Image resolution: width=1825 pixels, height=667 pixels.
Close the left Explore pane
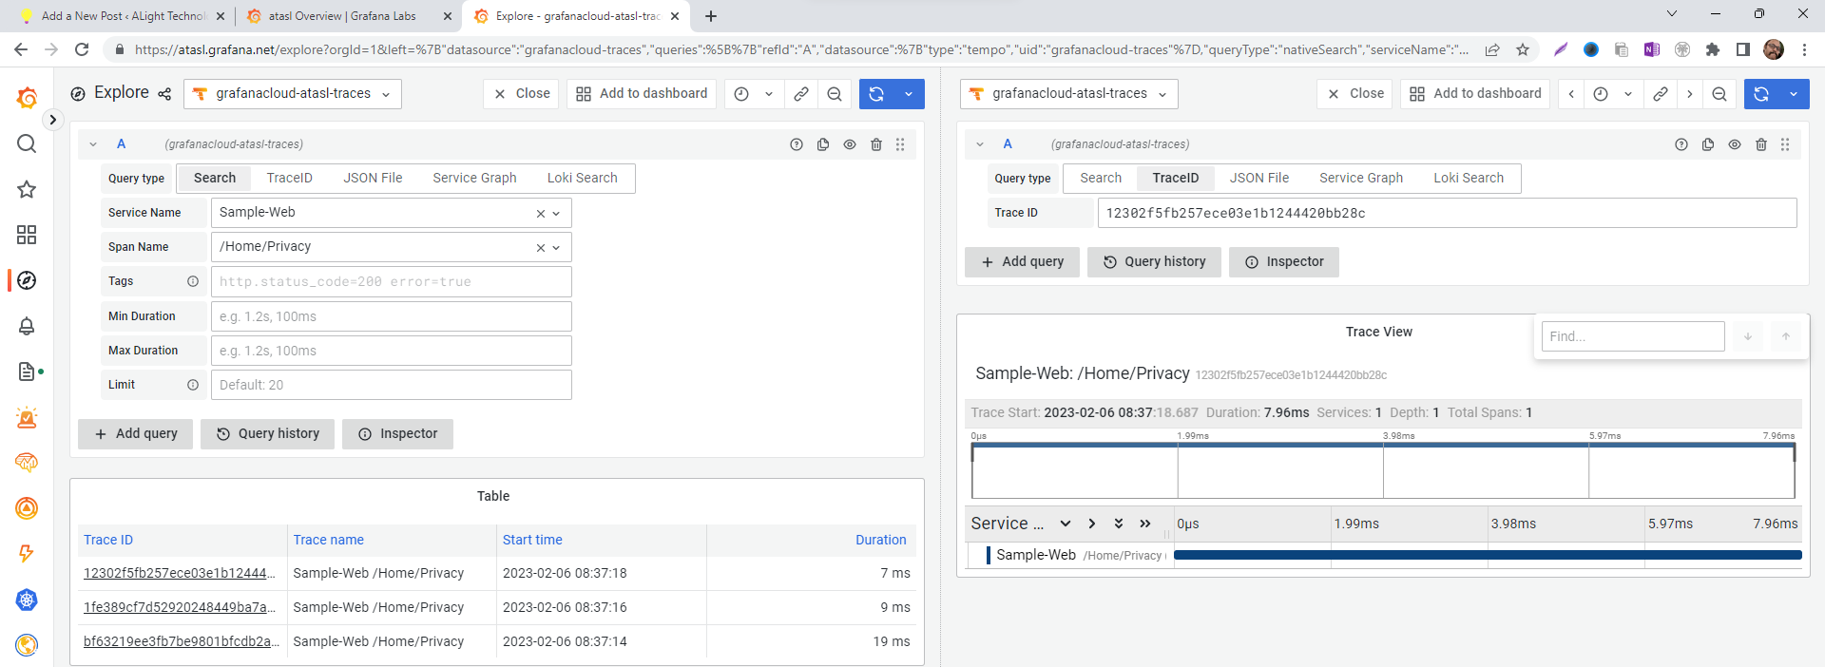coord(522,94)
